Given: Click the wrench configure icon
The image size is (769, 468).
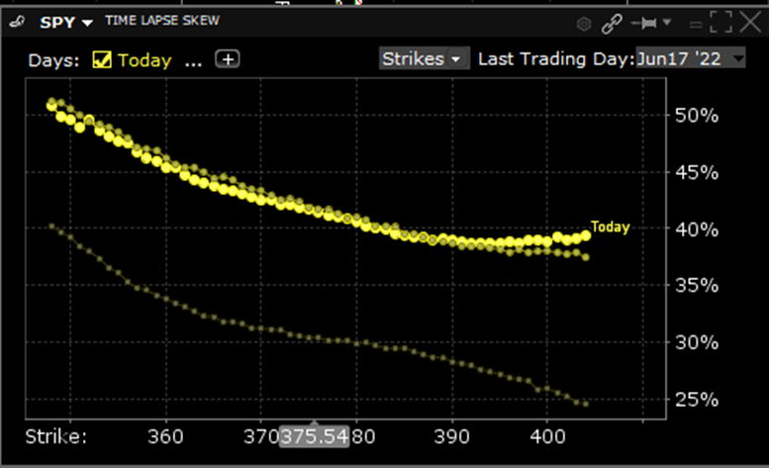Looking at the screenshot, I should 17,22.
